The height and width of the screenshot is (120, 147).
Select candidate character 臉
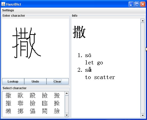[57, 111]
